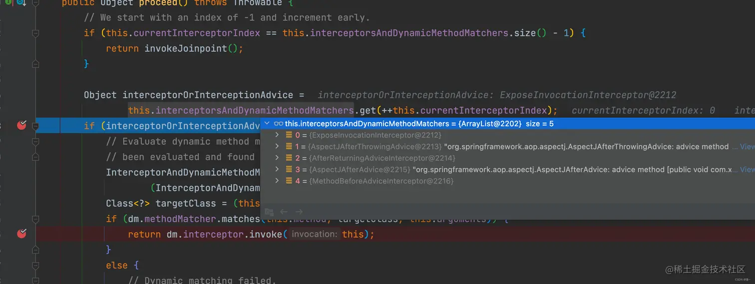Click field icon of AspectJAfterAdvice row

pyautogui.click(x=289, y=169)
